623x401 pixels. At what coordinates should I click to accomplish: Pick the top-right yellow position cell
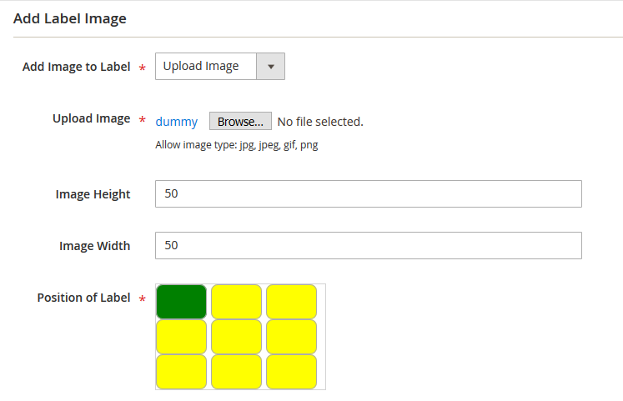coord(291,302)
